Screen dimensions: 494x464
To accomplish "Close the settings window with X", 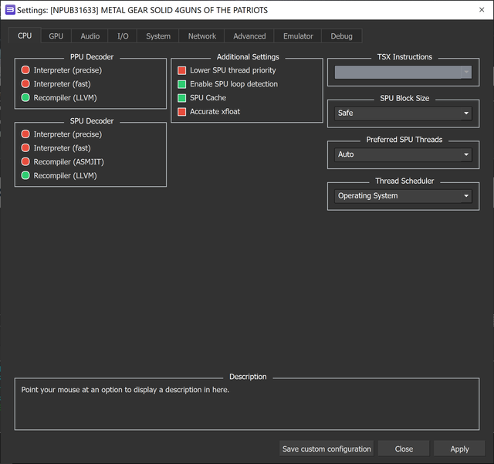I will (x=482, y=10).
